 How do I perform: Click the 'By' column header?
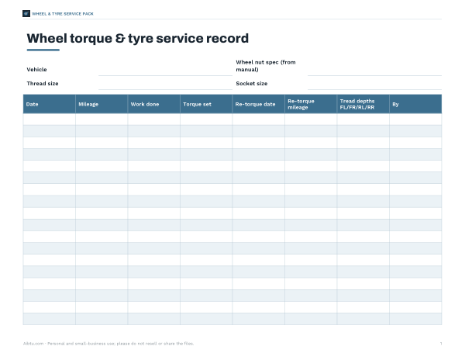(x=415, y=104)
